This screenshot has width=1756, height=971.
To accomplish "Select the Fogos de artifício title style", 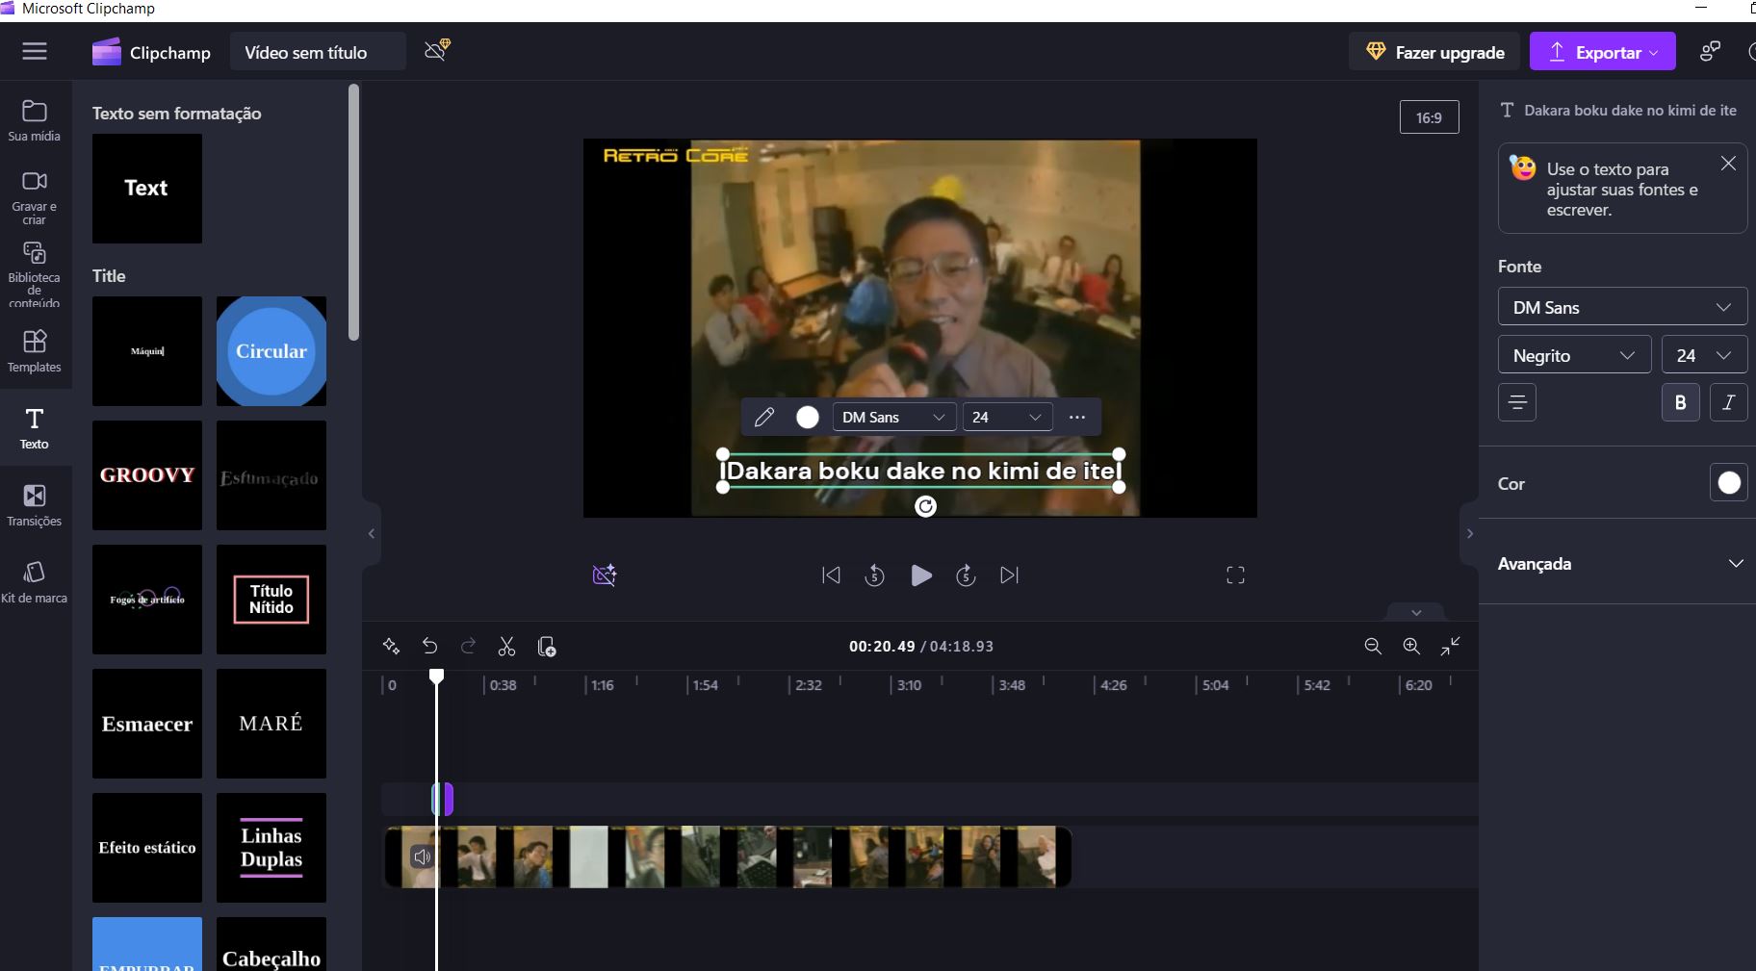I will [x=147, y=600].
